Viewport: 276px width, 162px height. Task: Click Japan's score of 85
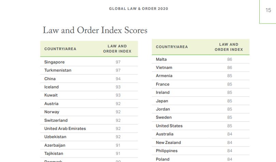tap(230, 101)
